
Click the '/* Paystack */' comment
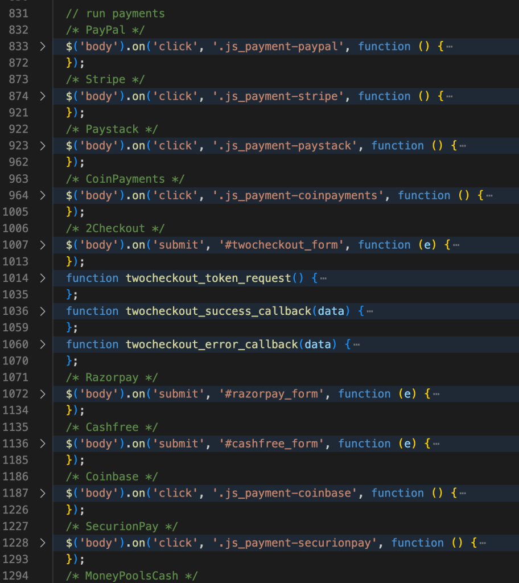(x=112, y=129)
